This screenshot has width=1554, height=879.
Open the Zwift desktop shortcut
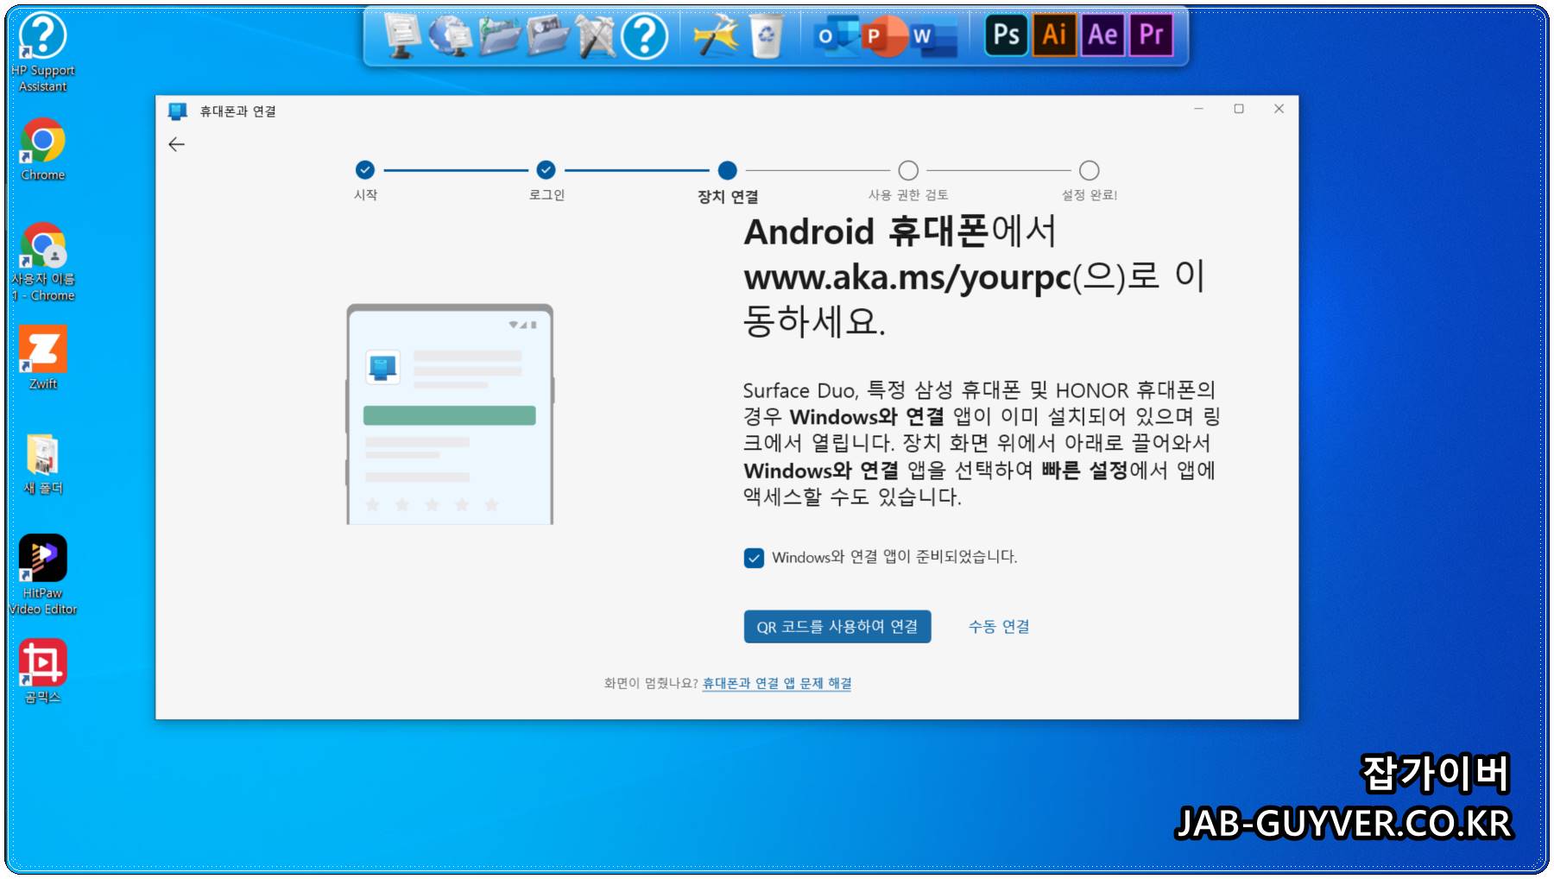pos(42,357)
